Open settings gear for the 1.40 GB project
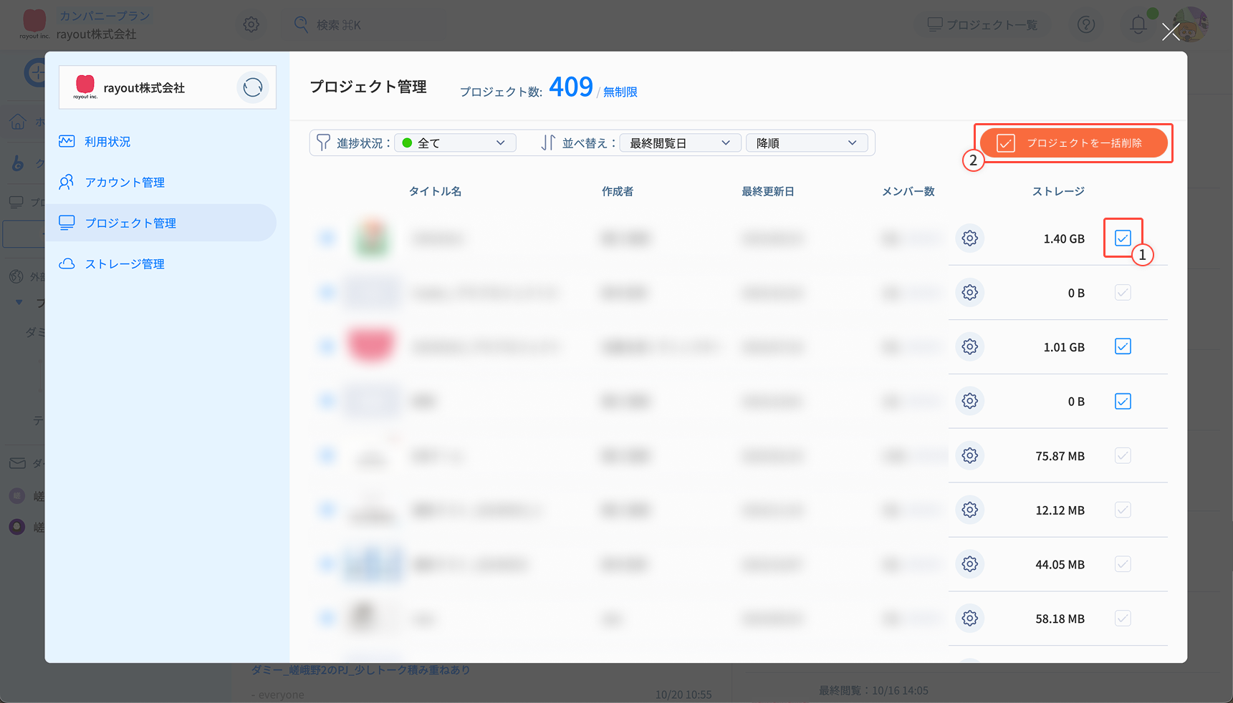The width and height of the screenshot is (1233, 703). click(970, 238)
